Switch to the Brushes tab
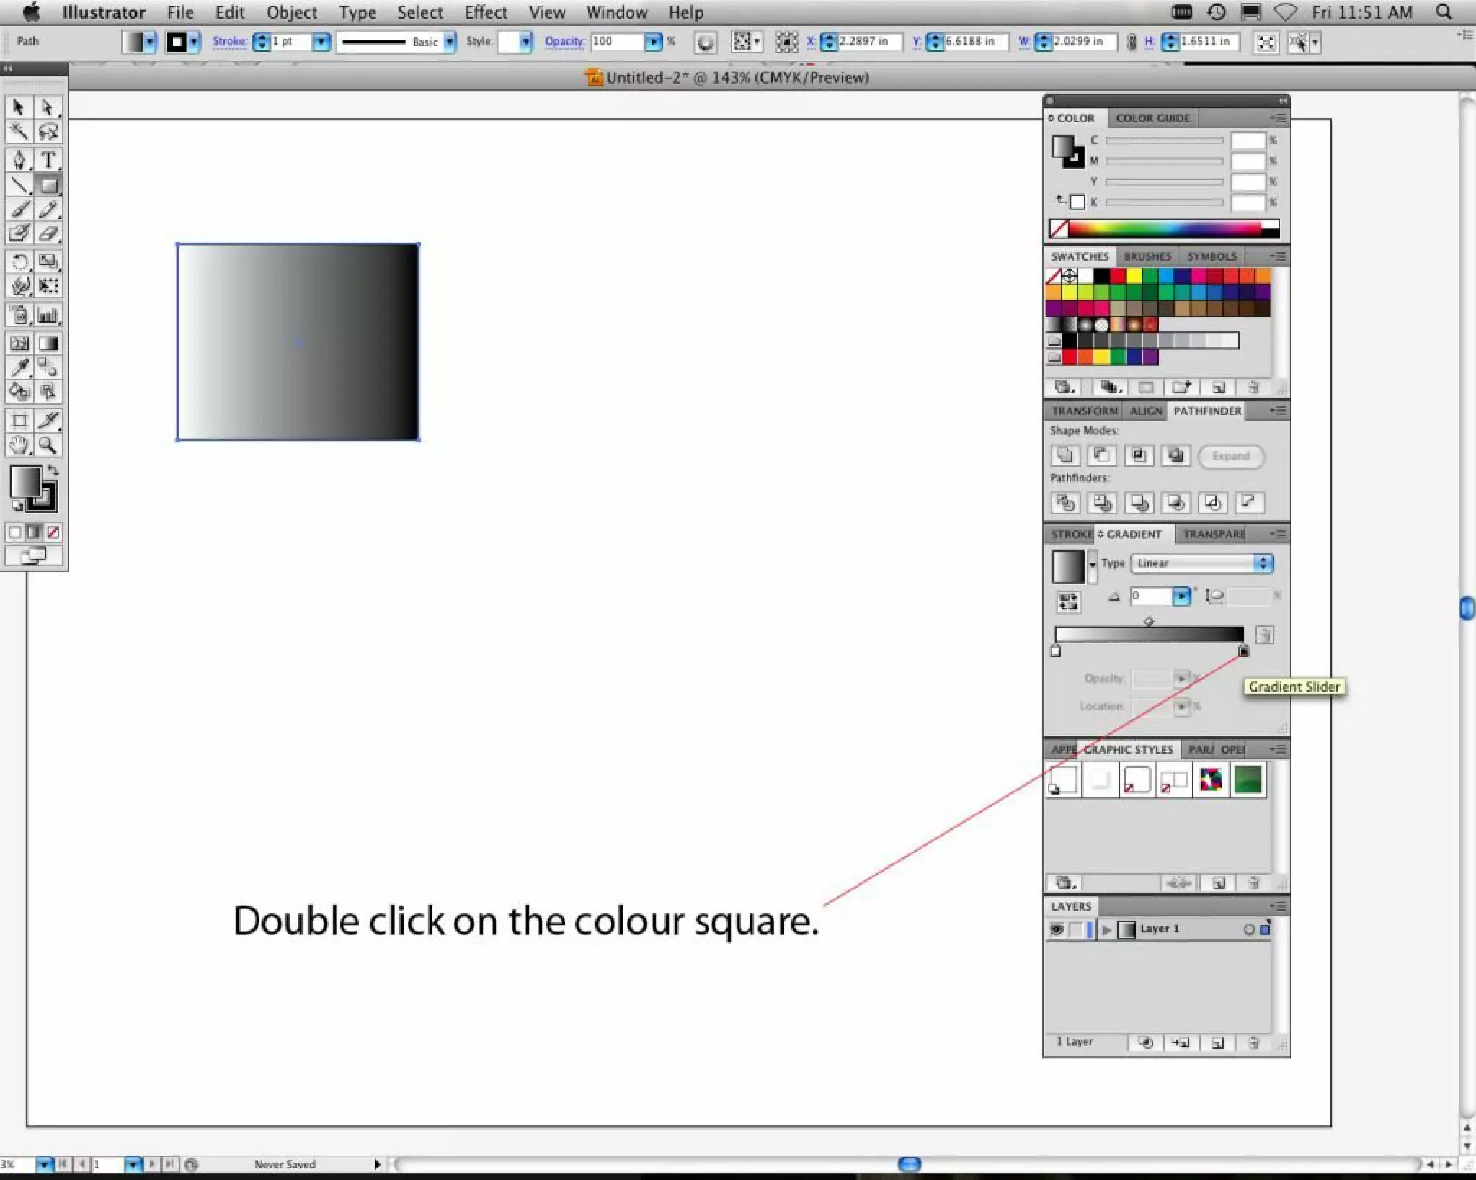Screen dimensions: 1476x1180 (1147, 256)
